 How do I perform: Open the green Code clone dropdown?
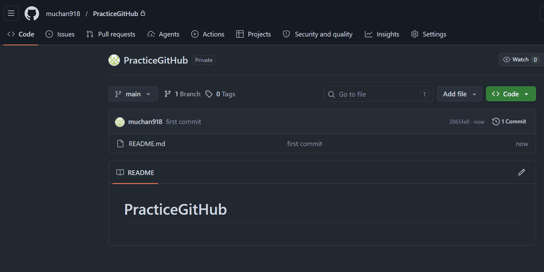pyautogui.click(x=511, y=94)
